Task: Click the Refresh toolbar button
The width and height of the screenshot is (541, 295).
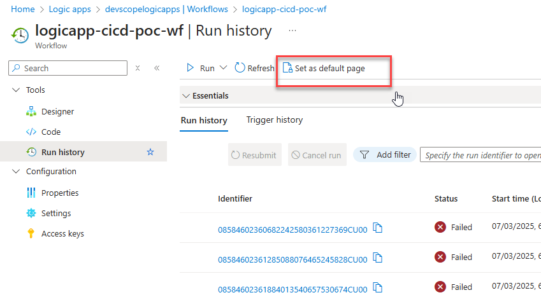Action: coord(254,68)
